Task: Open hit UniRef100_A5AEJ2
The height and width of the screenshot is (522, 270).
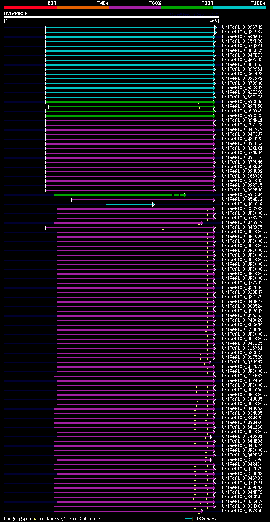Action: 242,199
